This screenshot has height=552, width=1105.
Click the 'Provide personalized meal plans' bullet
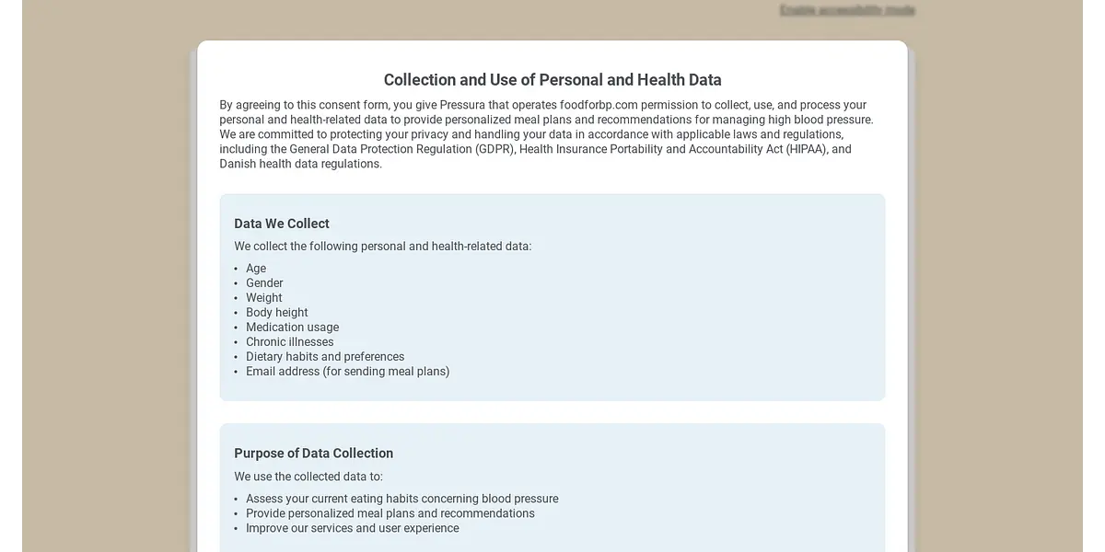[390, 513]
